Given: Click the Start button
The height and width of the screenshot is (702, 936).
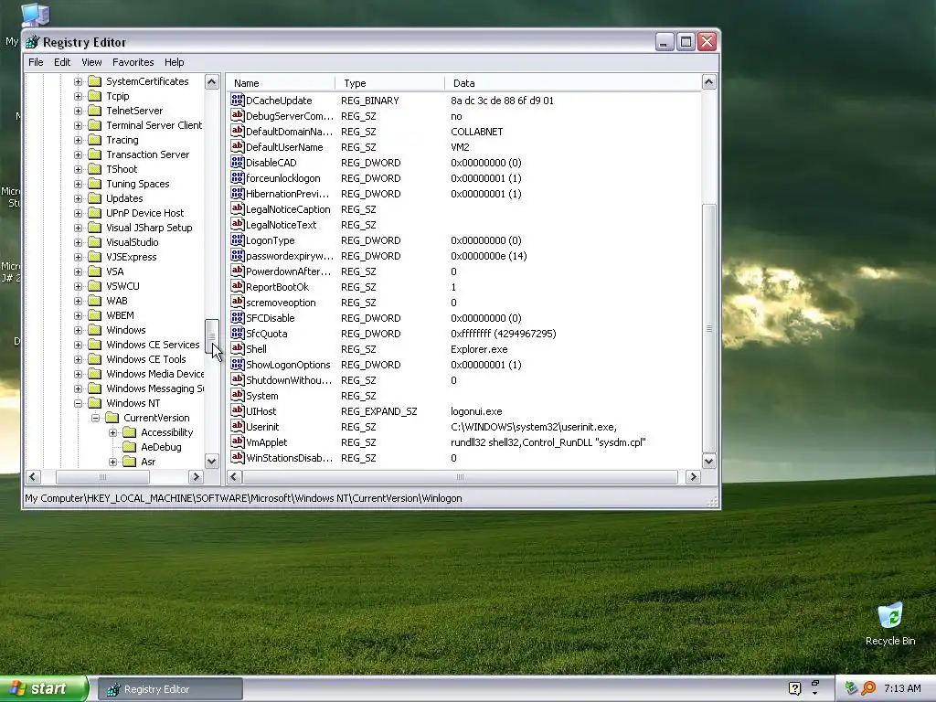Looking at the screenshot, I should point(44,688).
